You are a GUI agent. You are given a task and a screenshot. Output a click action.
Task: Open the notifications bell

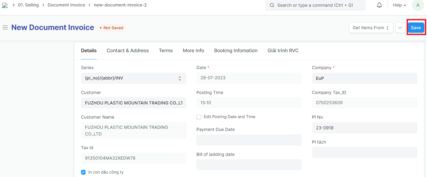pyautogui.click(x=379, y=5)
